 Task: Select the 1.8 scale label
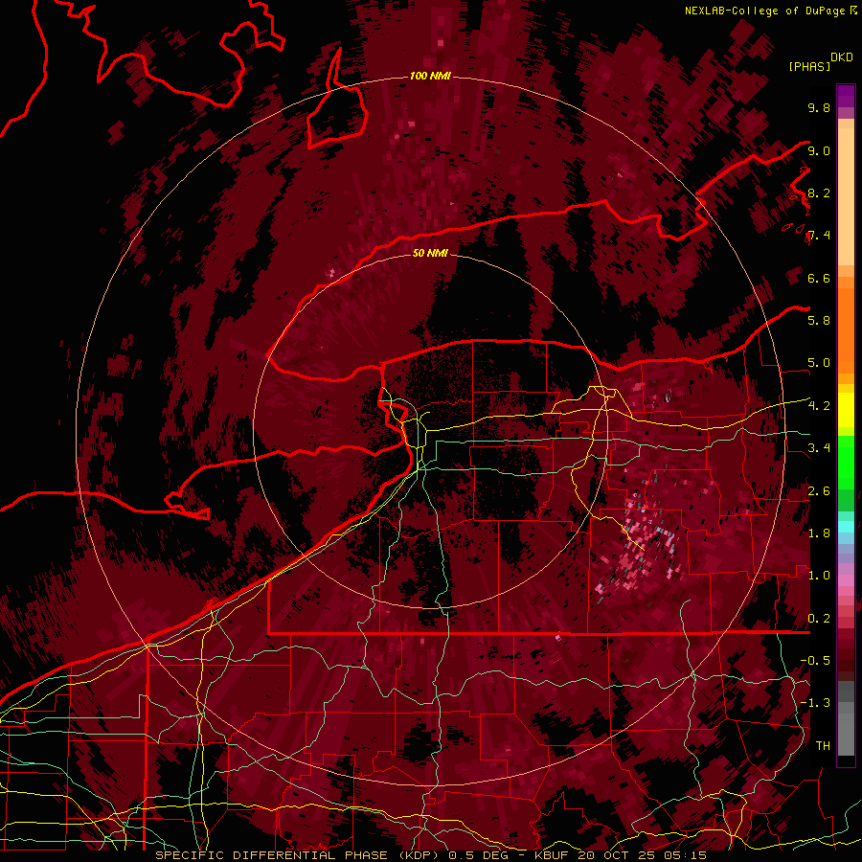819,533
